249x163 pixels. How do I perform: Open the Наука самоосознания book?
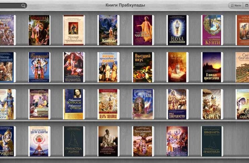click(177, 30)
